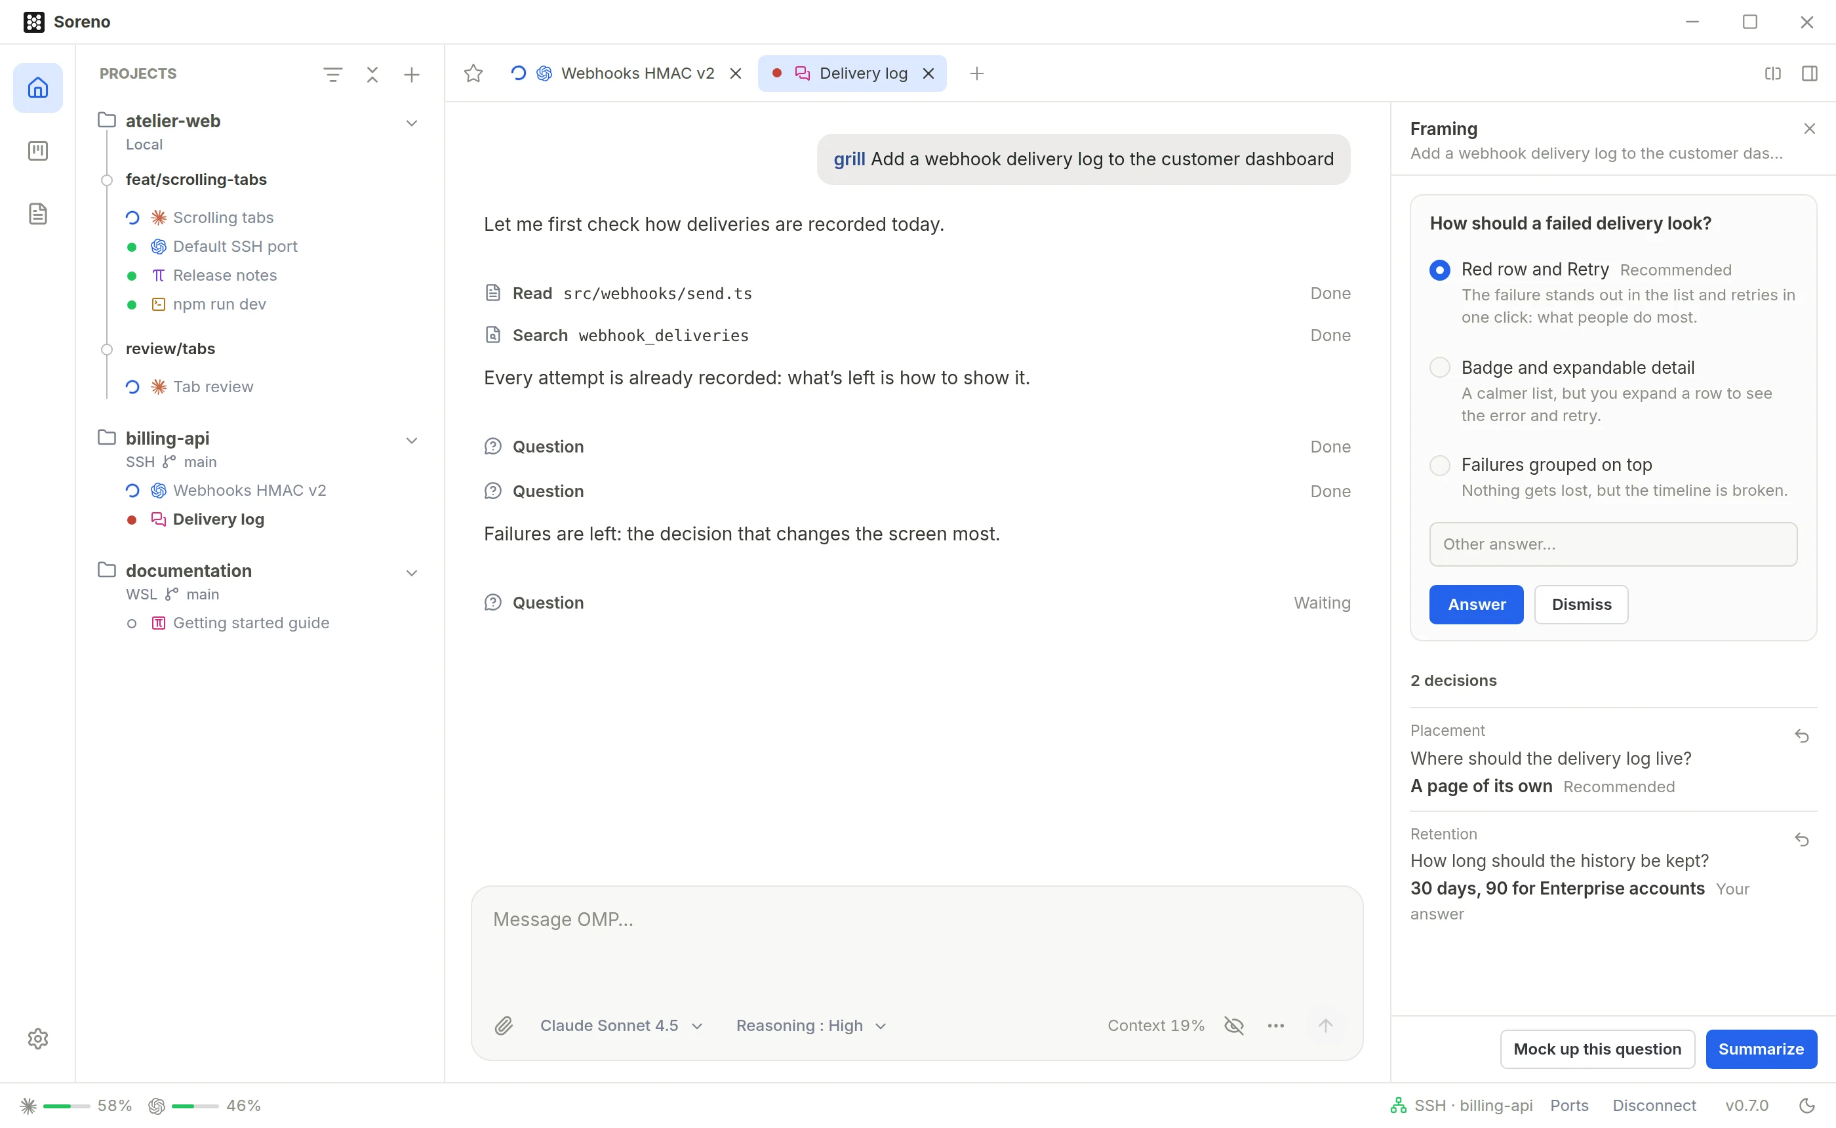Open the Claude Sonnet 4.5 model dropdown

621,1026
